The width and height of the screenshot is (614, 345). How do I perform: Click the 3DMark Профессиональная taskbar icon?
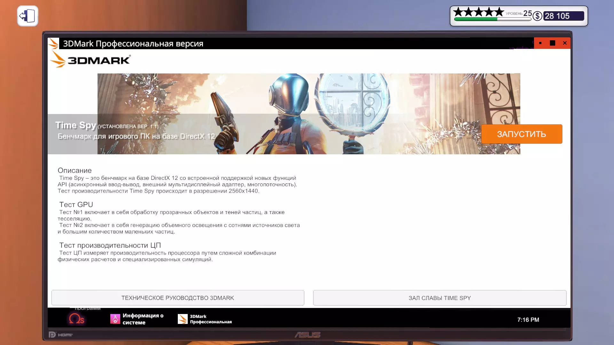coord(183,319)
